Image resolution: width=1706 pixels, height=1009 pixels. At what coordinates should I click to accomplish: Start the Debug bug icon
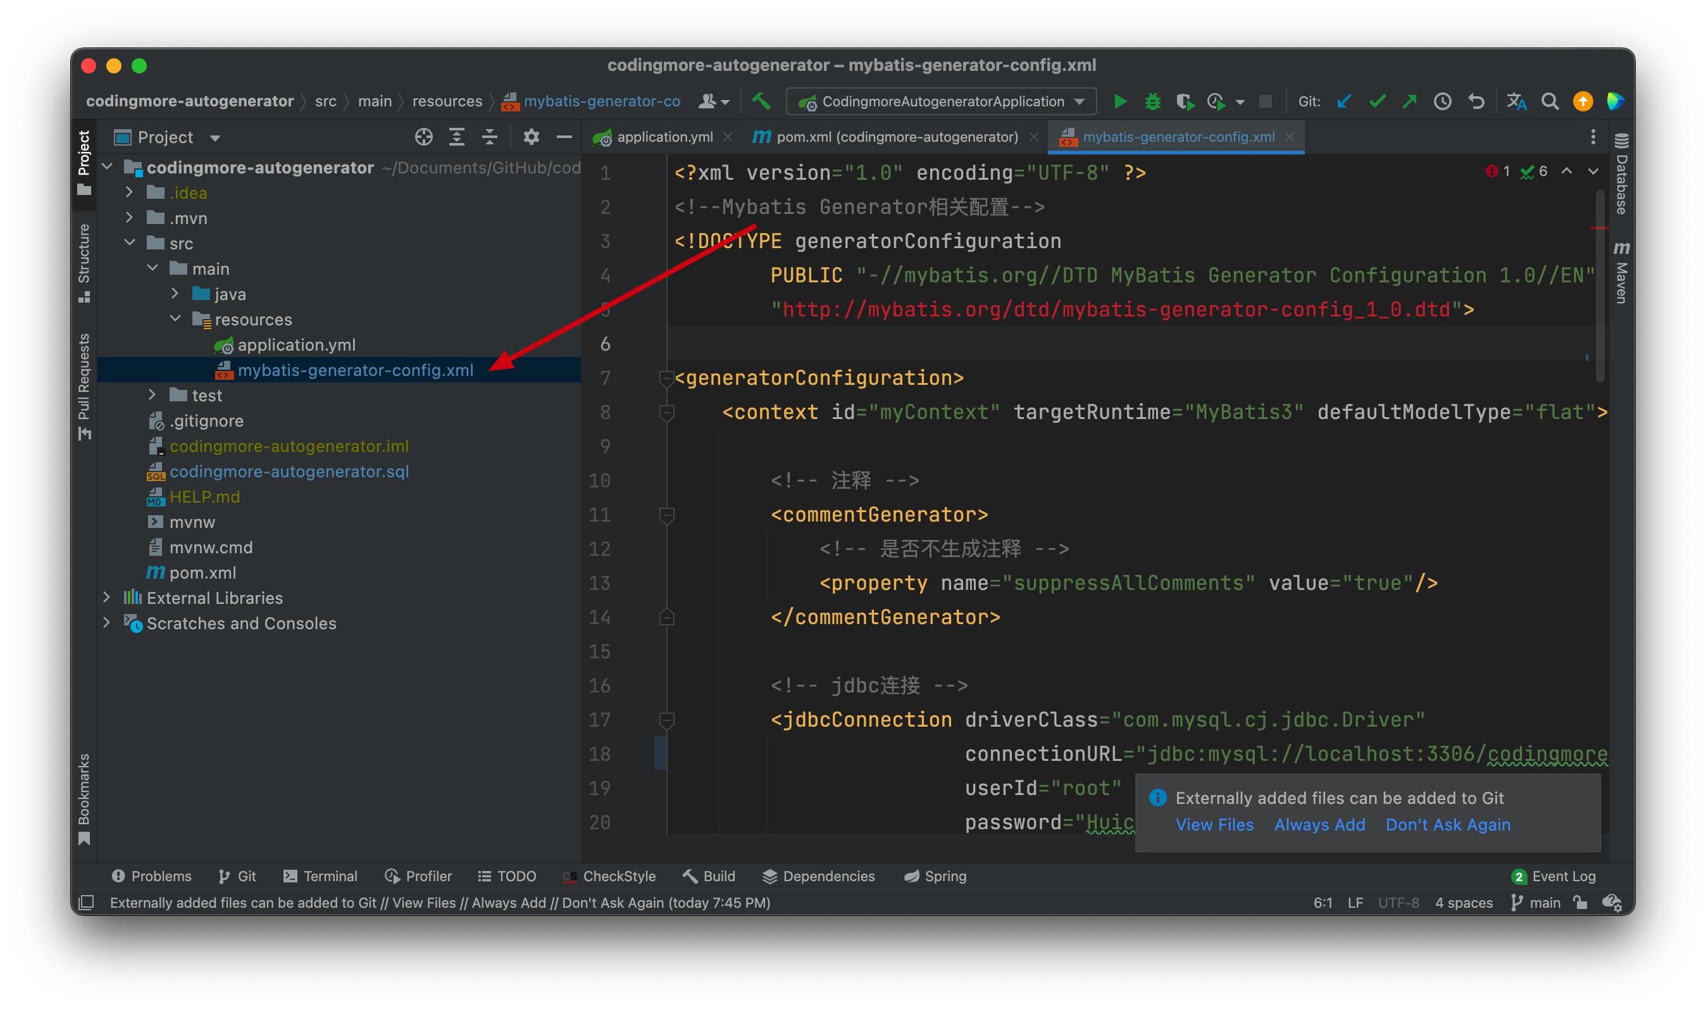point(1152,102)
